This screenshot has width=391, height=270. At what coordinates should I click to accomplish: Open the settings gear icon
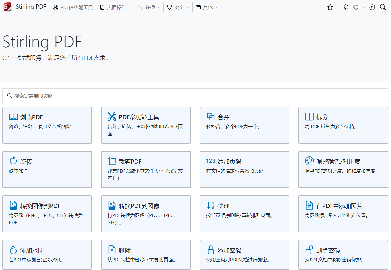[372, 7]
